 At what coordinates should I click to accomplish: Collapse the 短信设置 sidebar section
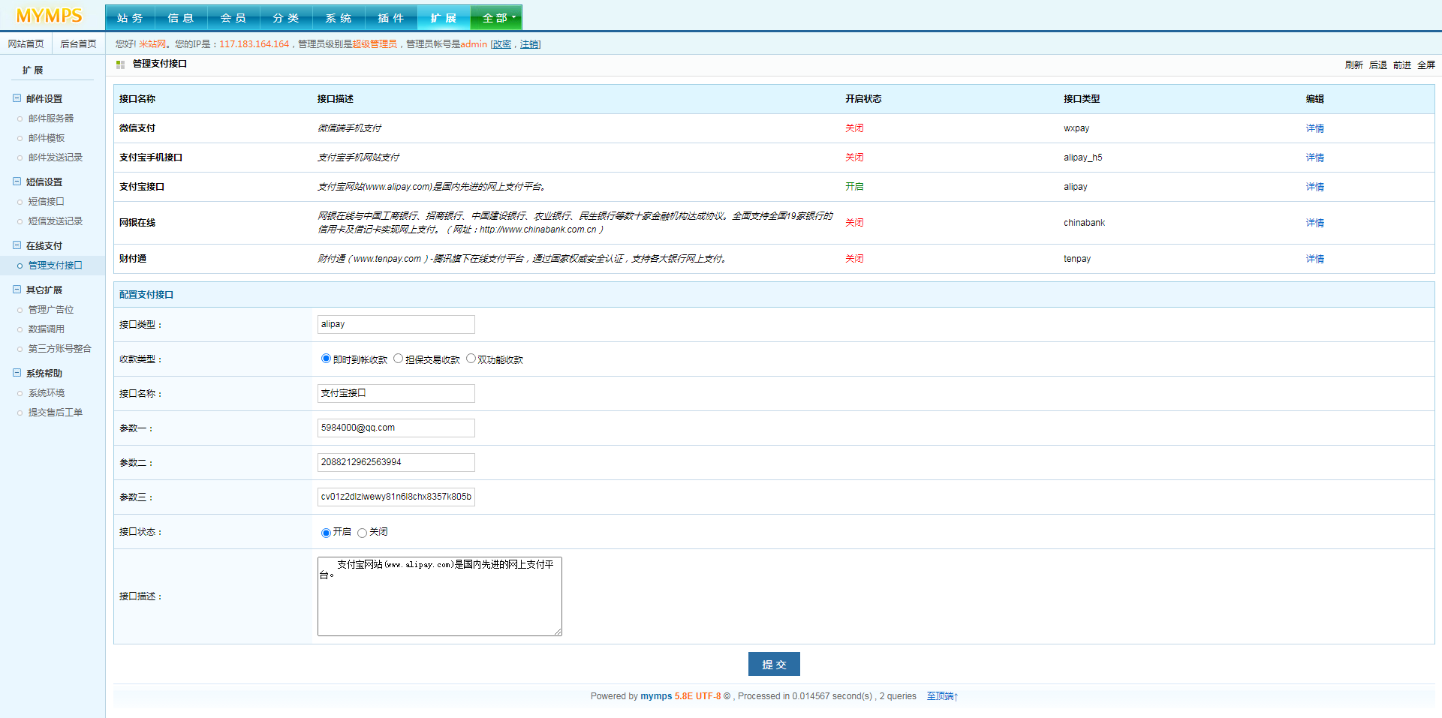click(x=17, y=182)
